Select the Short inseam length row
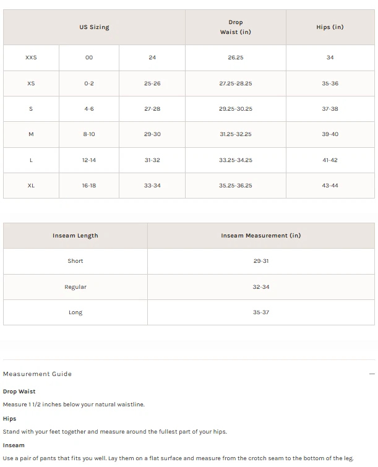Viewport: 378px width, 467px height. tap(75, 261)
